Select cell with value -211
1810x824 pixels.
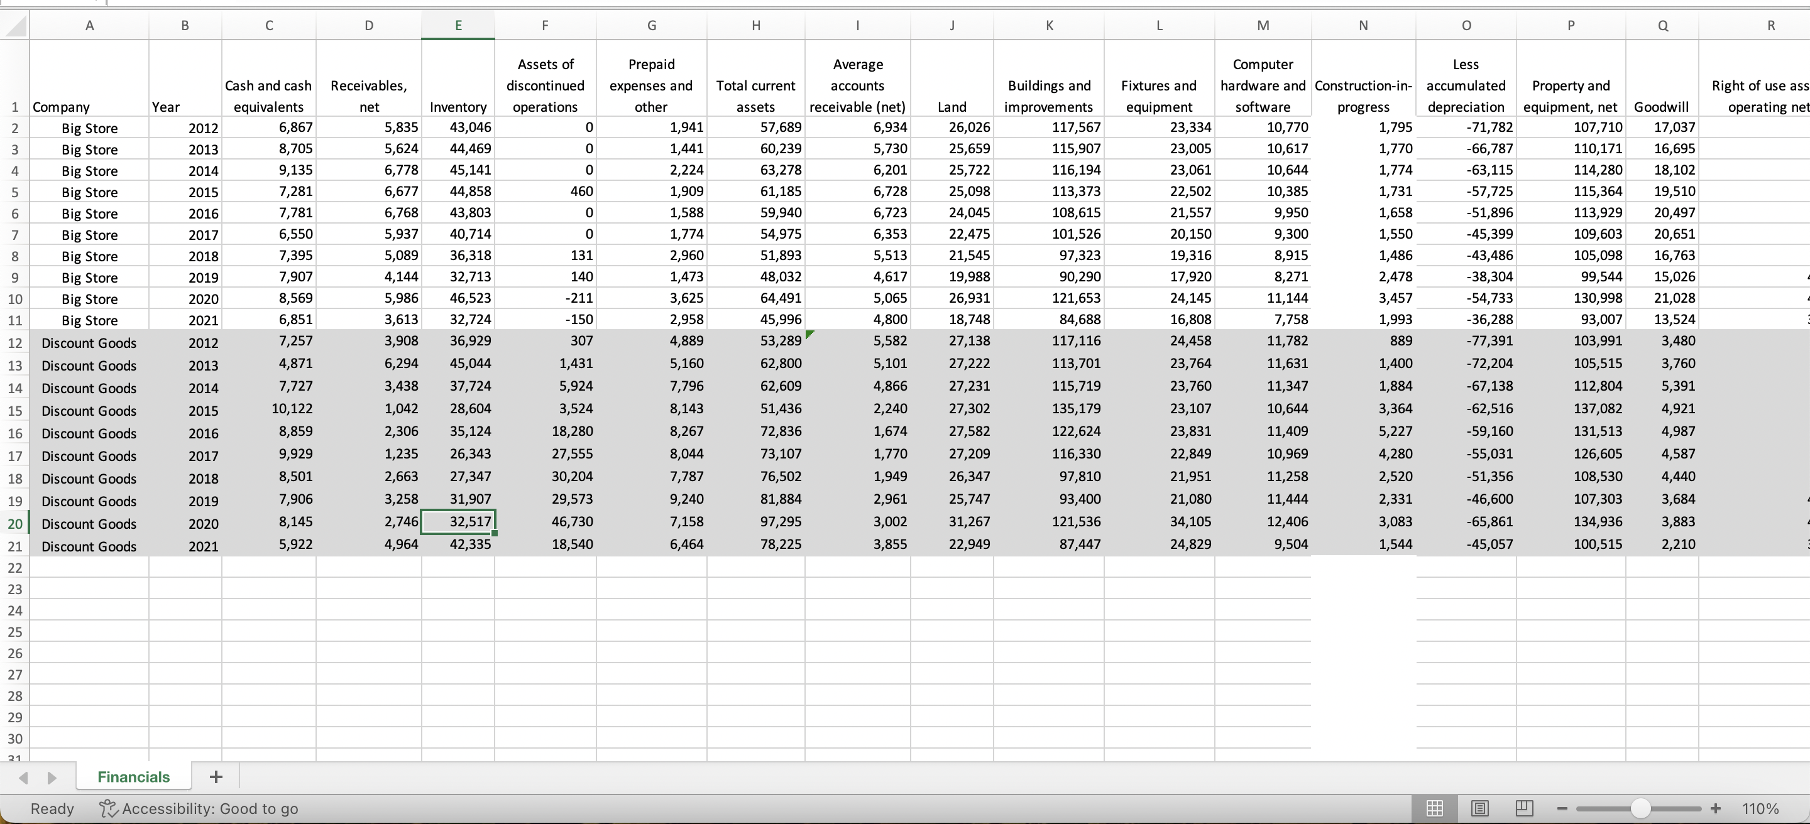click(x=546, y=298)
